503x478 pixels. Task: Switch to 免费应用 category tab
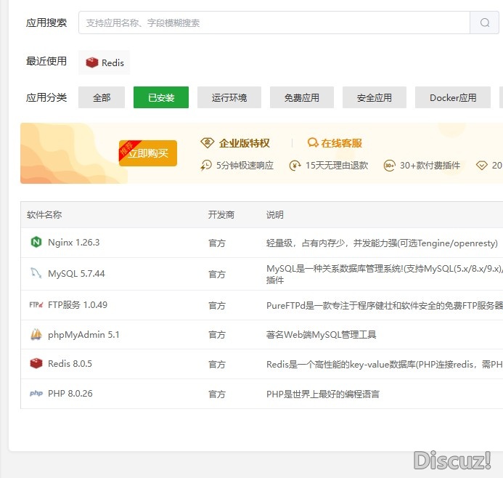click(301, 97)
